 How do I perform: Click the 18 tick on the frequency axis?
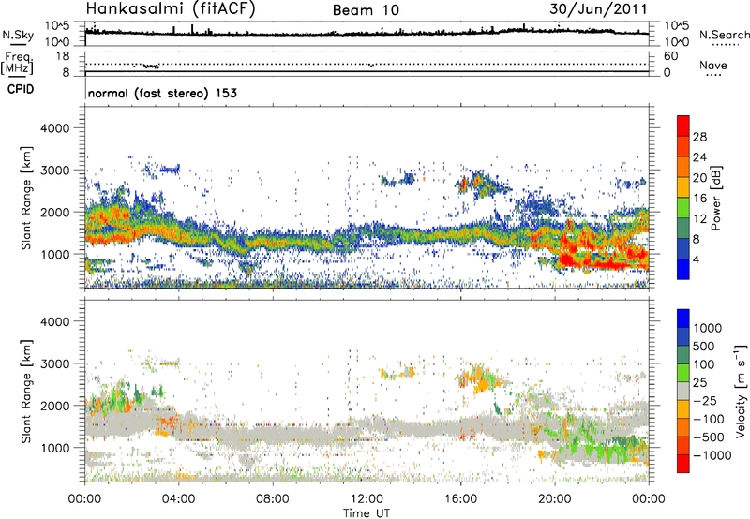(x=63, y=56)
